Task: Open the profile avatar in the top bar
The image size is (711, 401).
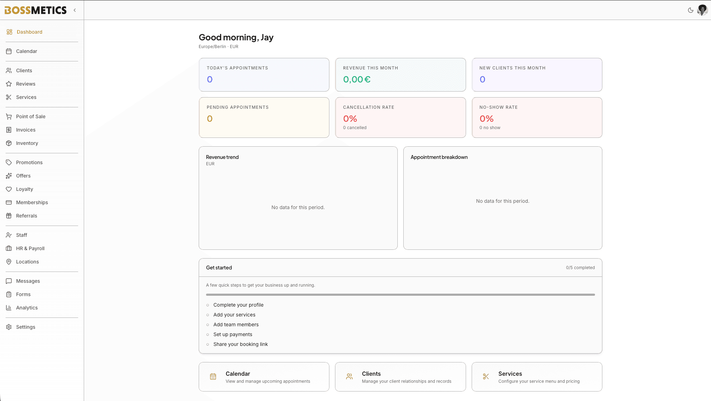Action: coord(702,10)
